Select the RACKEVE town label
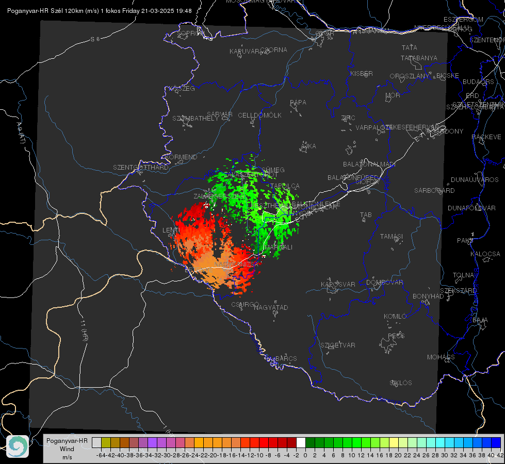The height and width of the screenshot is (464, 505). 486,137
